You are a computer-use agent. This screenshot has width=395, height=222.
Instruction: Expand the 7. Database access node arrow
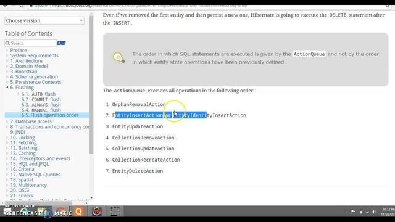click(7, 121)
